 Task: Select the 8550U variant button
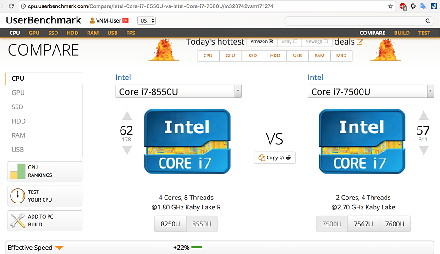coord(202,224)
